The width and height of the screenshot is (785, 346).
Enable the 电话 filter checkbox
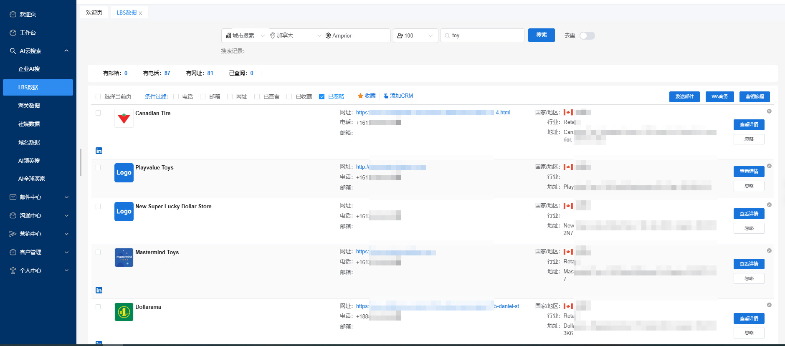tap(176, 97)
